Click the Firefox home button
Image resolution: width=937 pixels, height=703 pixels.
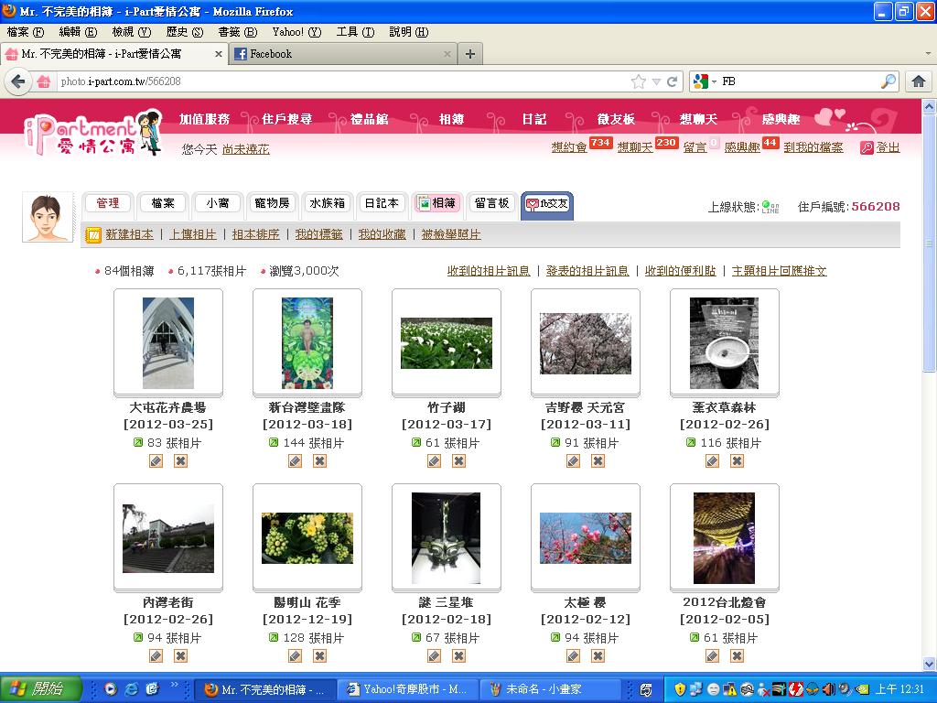919,81
